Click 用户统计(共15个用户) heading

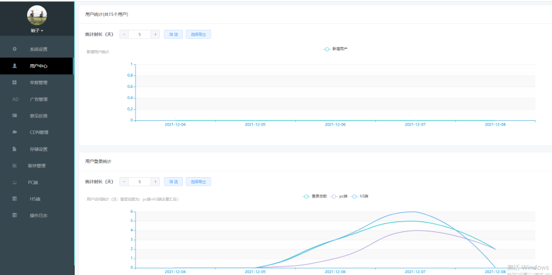[107, 15]
